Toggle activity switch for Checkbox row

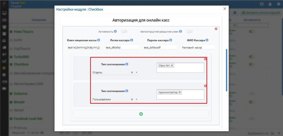251,64
